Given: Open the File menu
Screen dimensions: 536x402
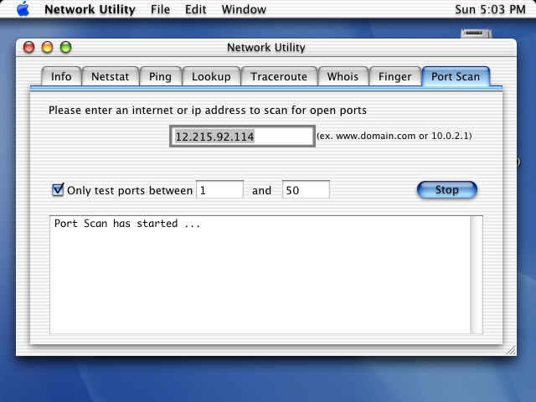Looking at the screenshot, I should point(160,9).
